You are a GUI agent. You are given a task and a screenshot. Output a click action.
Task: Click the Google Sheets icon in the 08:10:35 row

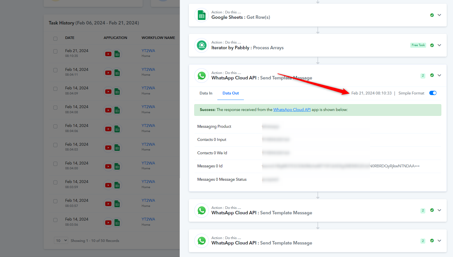coord(117,54)
